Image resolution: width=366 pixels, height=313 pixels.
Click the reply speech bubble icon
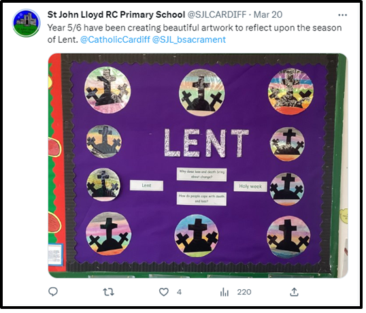pyautogui.click(x=53, y=292)
